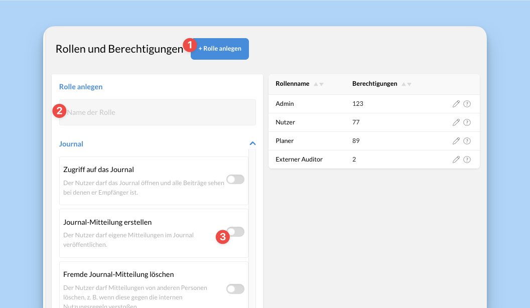Open help for Externer Auditor role
The height and width of the screenshot is (308, 530).
point(467,160)
